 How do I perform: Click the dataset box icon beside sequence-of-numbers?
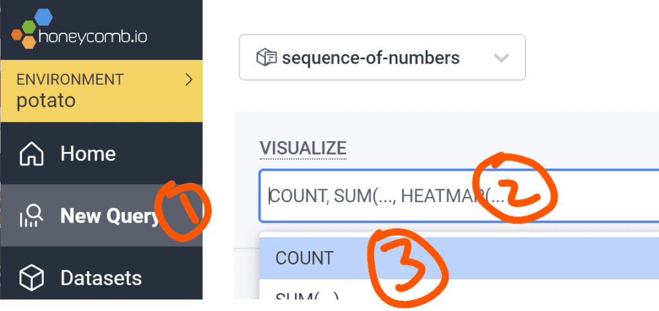[x=266, y=58]
